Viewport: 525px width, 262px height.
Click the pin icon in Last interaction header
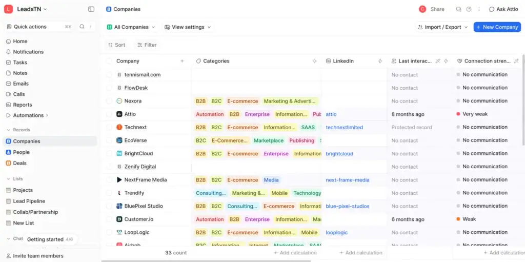tap(438, 61)
